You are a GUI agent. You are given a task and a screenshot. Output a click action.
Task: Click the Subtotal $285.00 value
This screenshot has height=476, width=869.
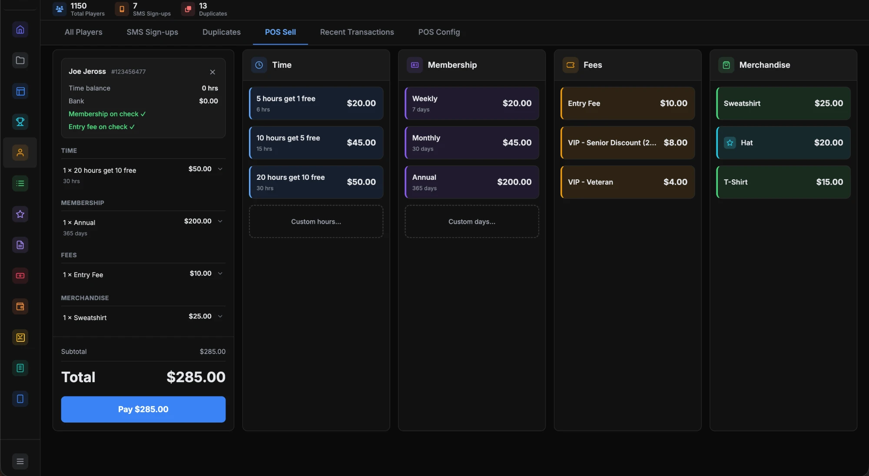pos(212,351)
